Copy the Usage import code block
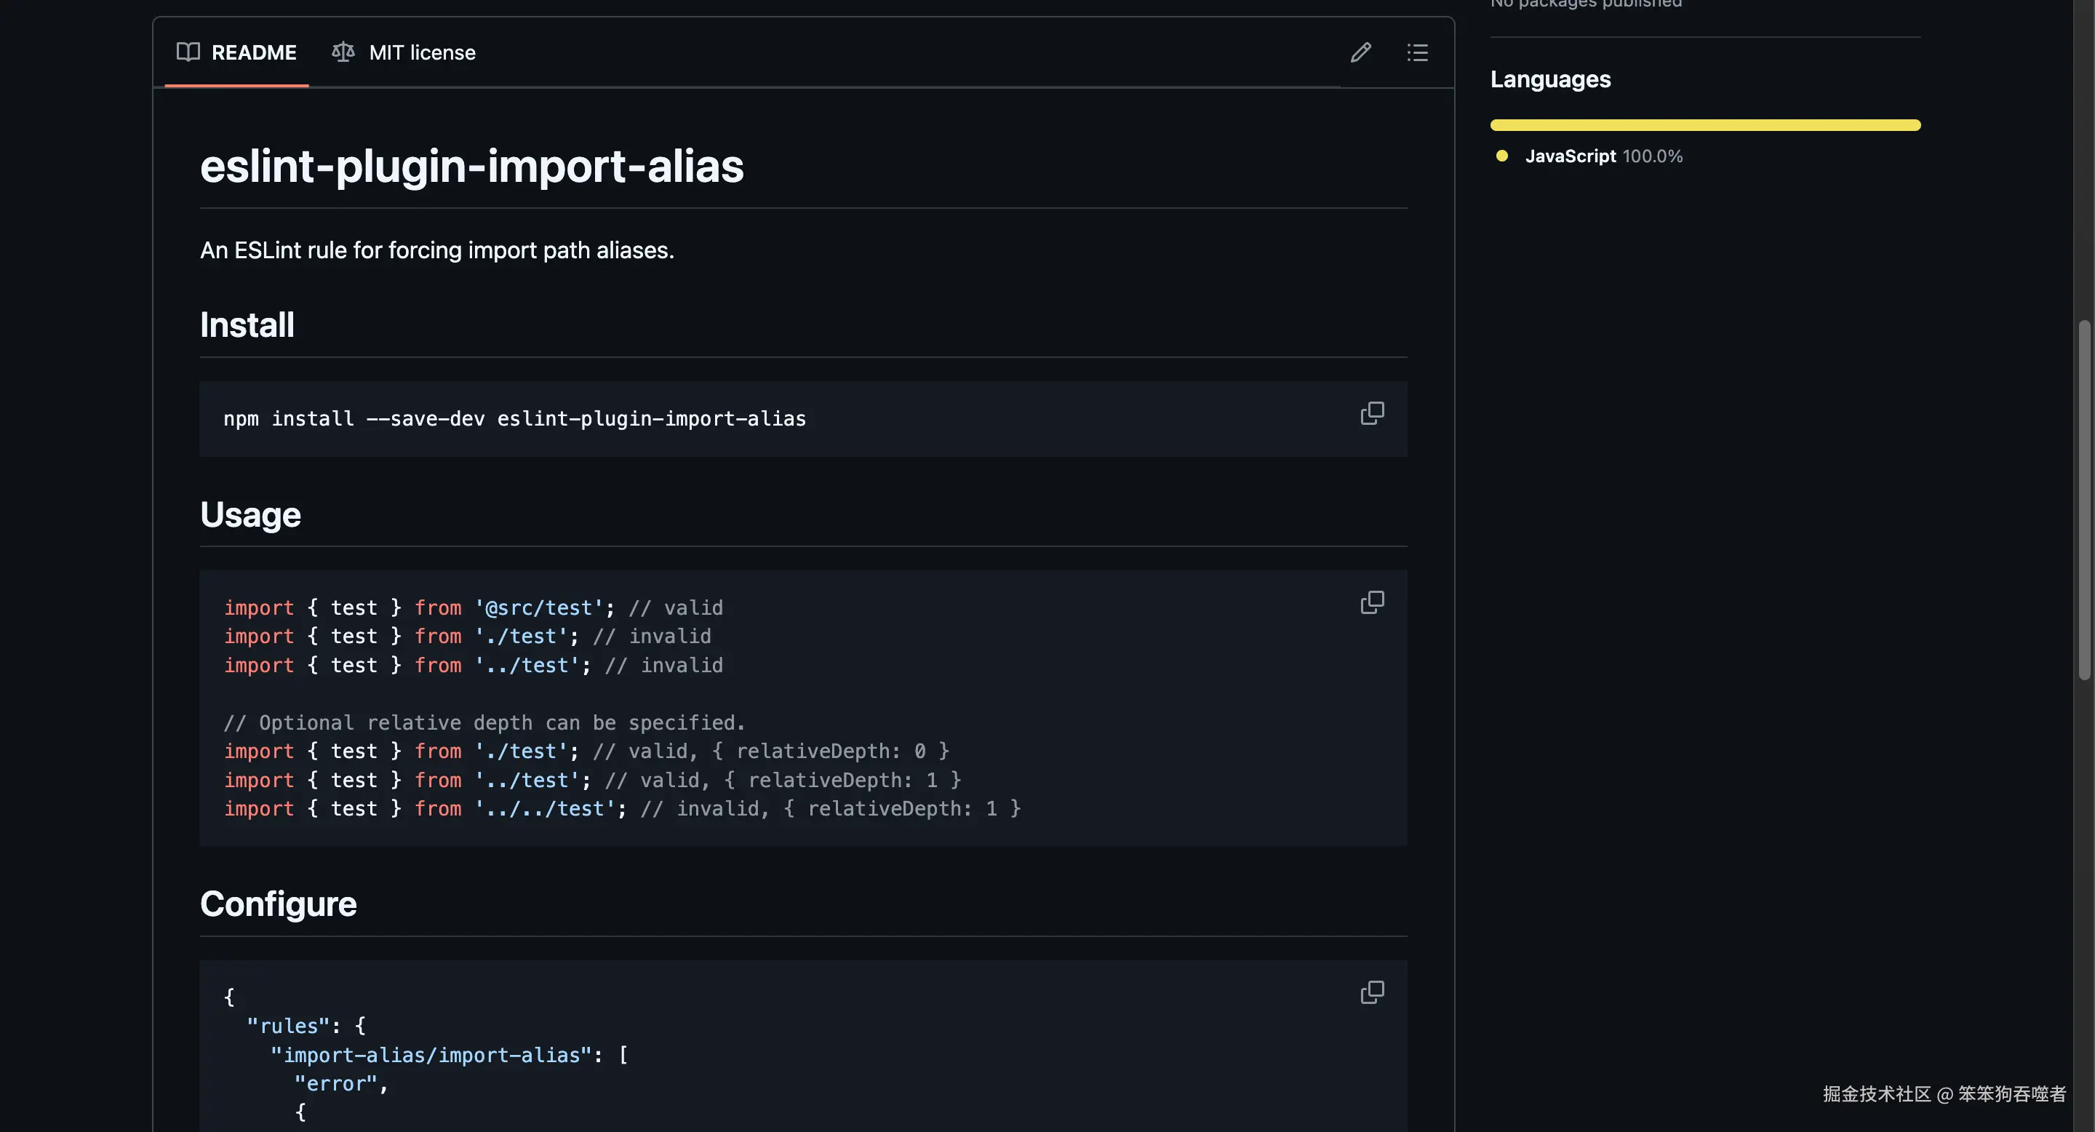 coord(1372,602)
